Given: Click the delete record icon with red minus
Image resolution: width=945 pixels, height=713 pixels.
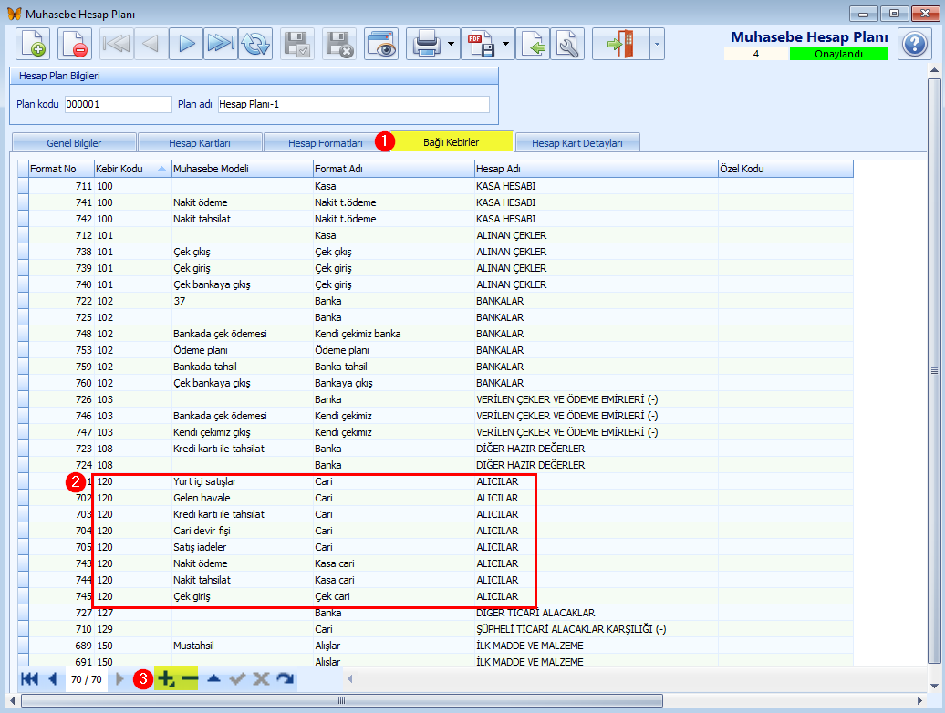Looking at the screenshot, I should (75, 44).
